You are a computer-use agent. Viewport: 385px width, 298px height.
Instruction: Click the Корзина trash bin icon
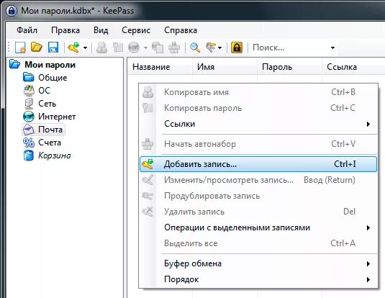point(29,155)
